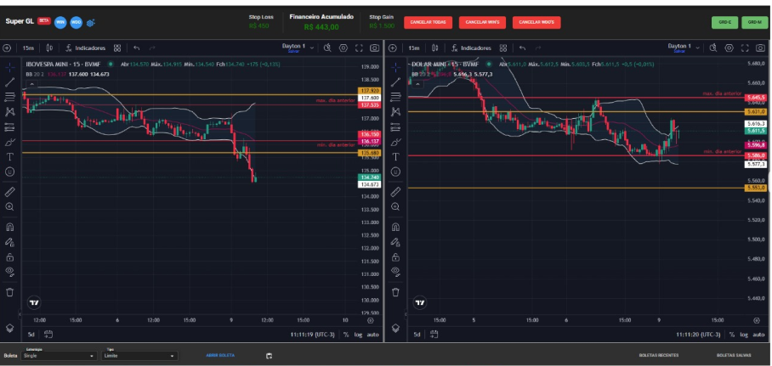Open layout template grid on IBOVESPA chart

pyautogui.click(x=117, y=48)
